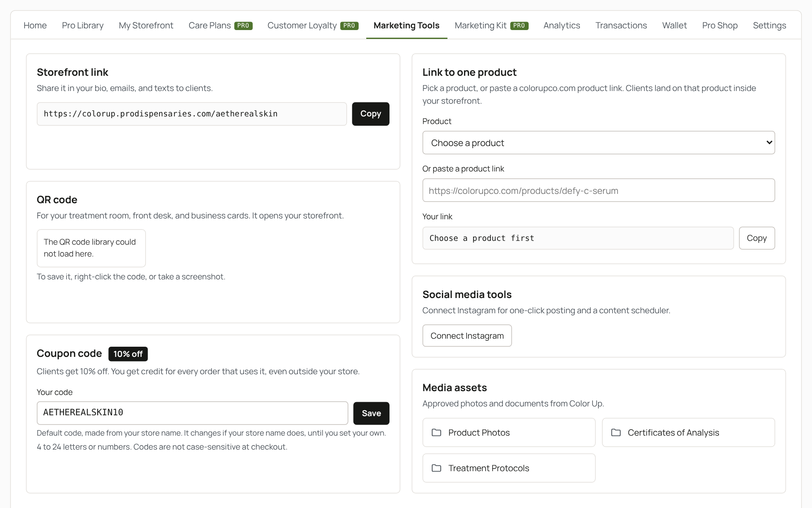
Task: Open the Product Photos folder
Action: pyautogui.click(x=509, y=433)
